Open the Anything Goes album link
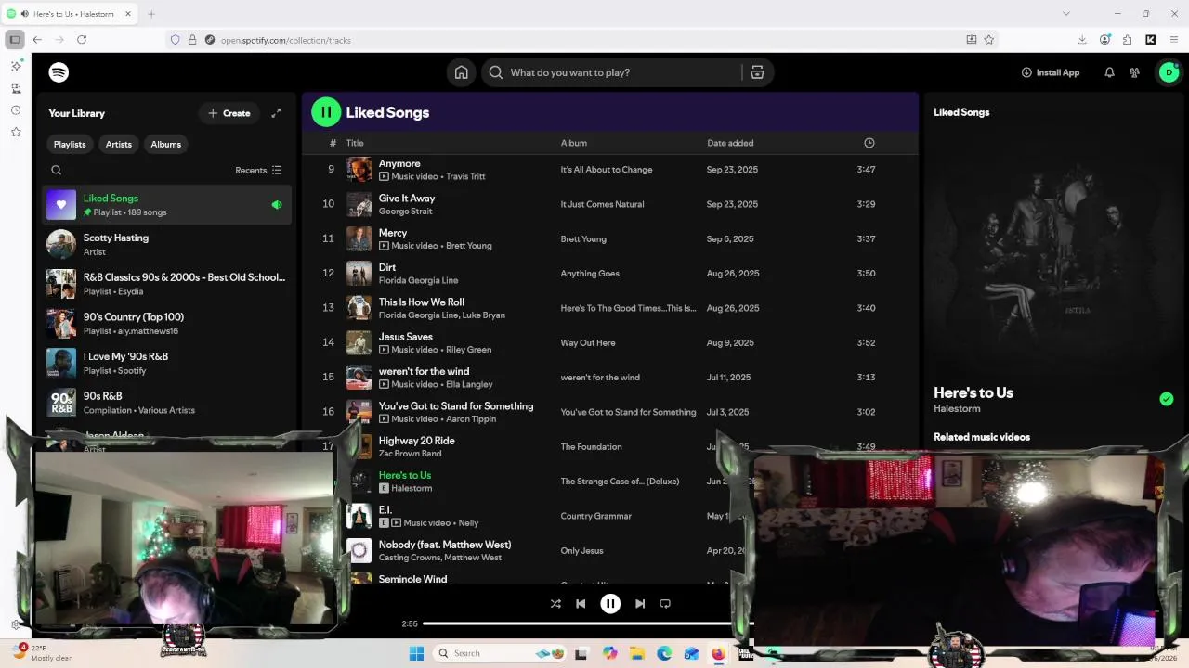 point(590,274)
